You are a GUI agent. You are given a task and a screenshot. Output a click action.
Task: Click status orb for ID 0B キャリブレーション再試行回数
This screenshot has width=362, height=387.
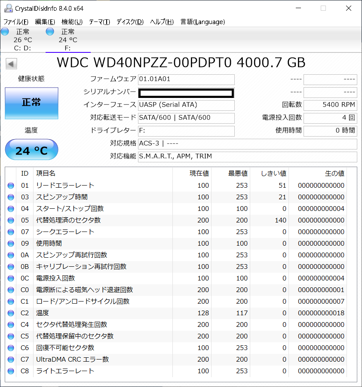click(11, 267)
